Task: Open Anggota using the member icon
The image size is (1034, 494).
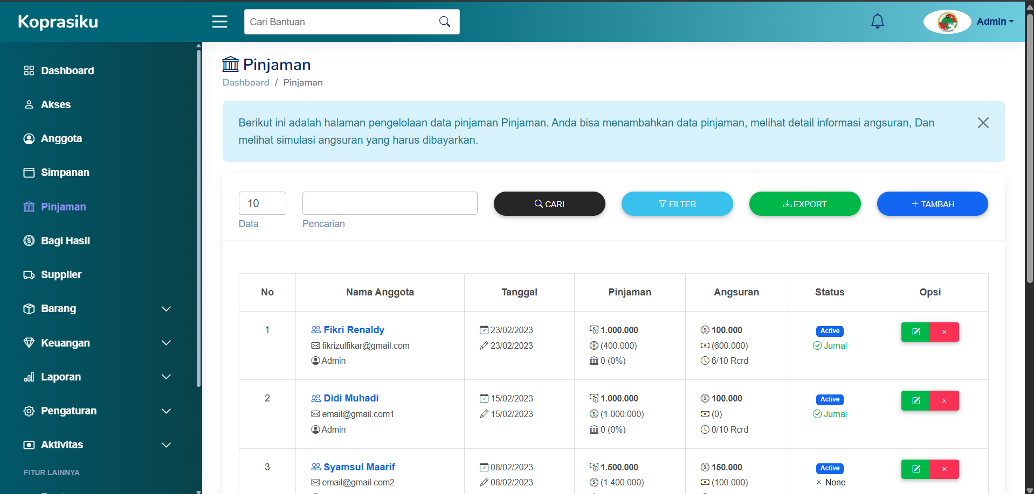Action: (29, 138)
